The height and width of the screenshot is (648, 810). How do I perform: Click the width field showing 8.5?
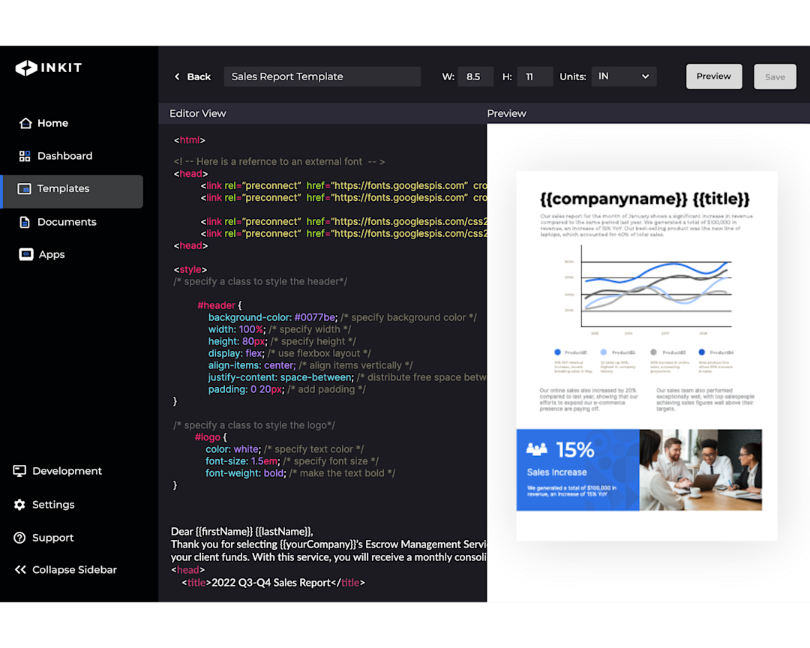point(475,76)
